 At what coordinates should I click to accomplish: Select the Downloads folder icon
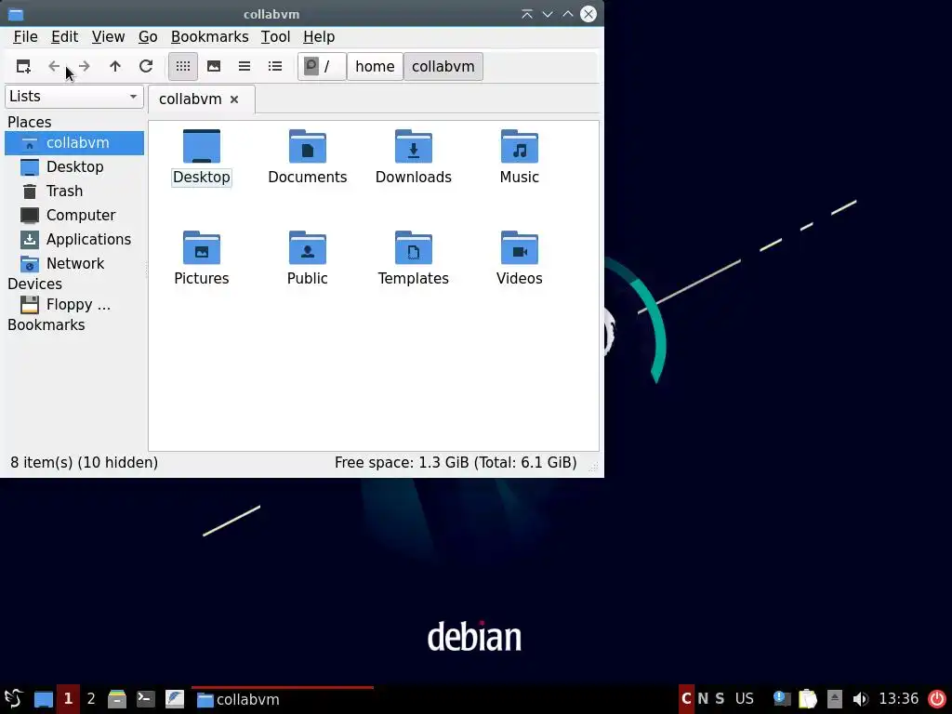tap(414, 146)
